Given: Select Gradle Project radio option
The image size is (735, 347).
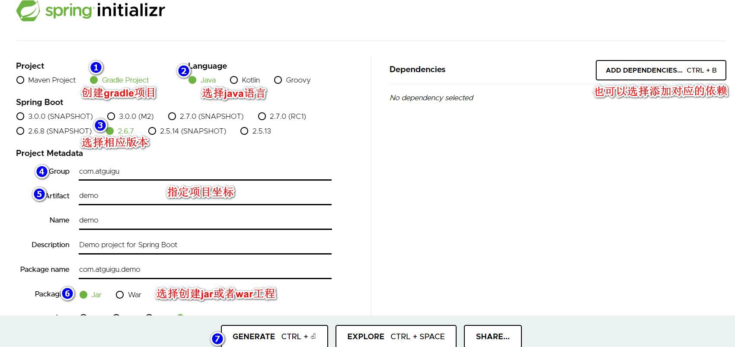Looking at the screenshot, I should [119, 80].
